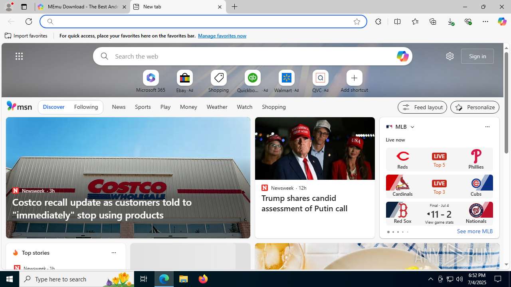Open Settings and more menu
Viewport: 511px width, 287px height.
pyautogui.click(x=485, y=22)
